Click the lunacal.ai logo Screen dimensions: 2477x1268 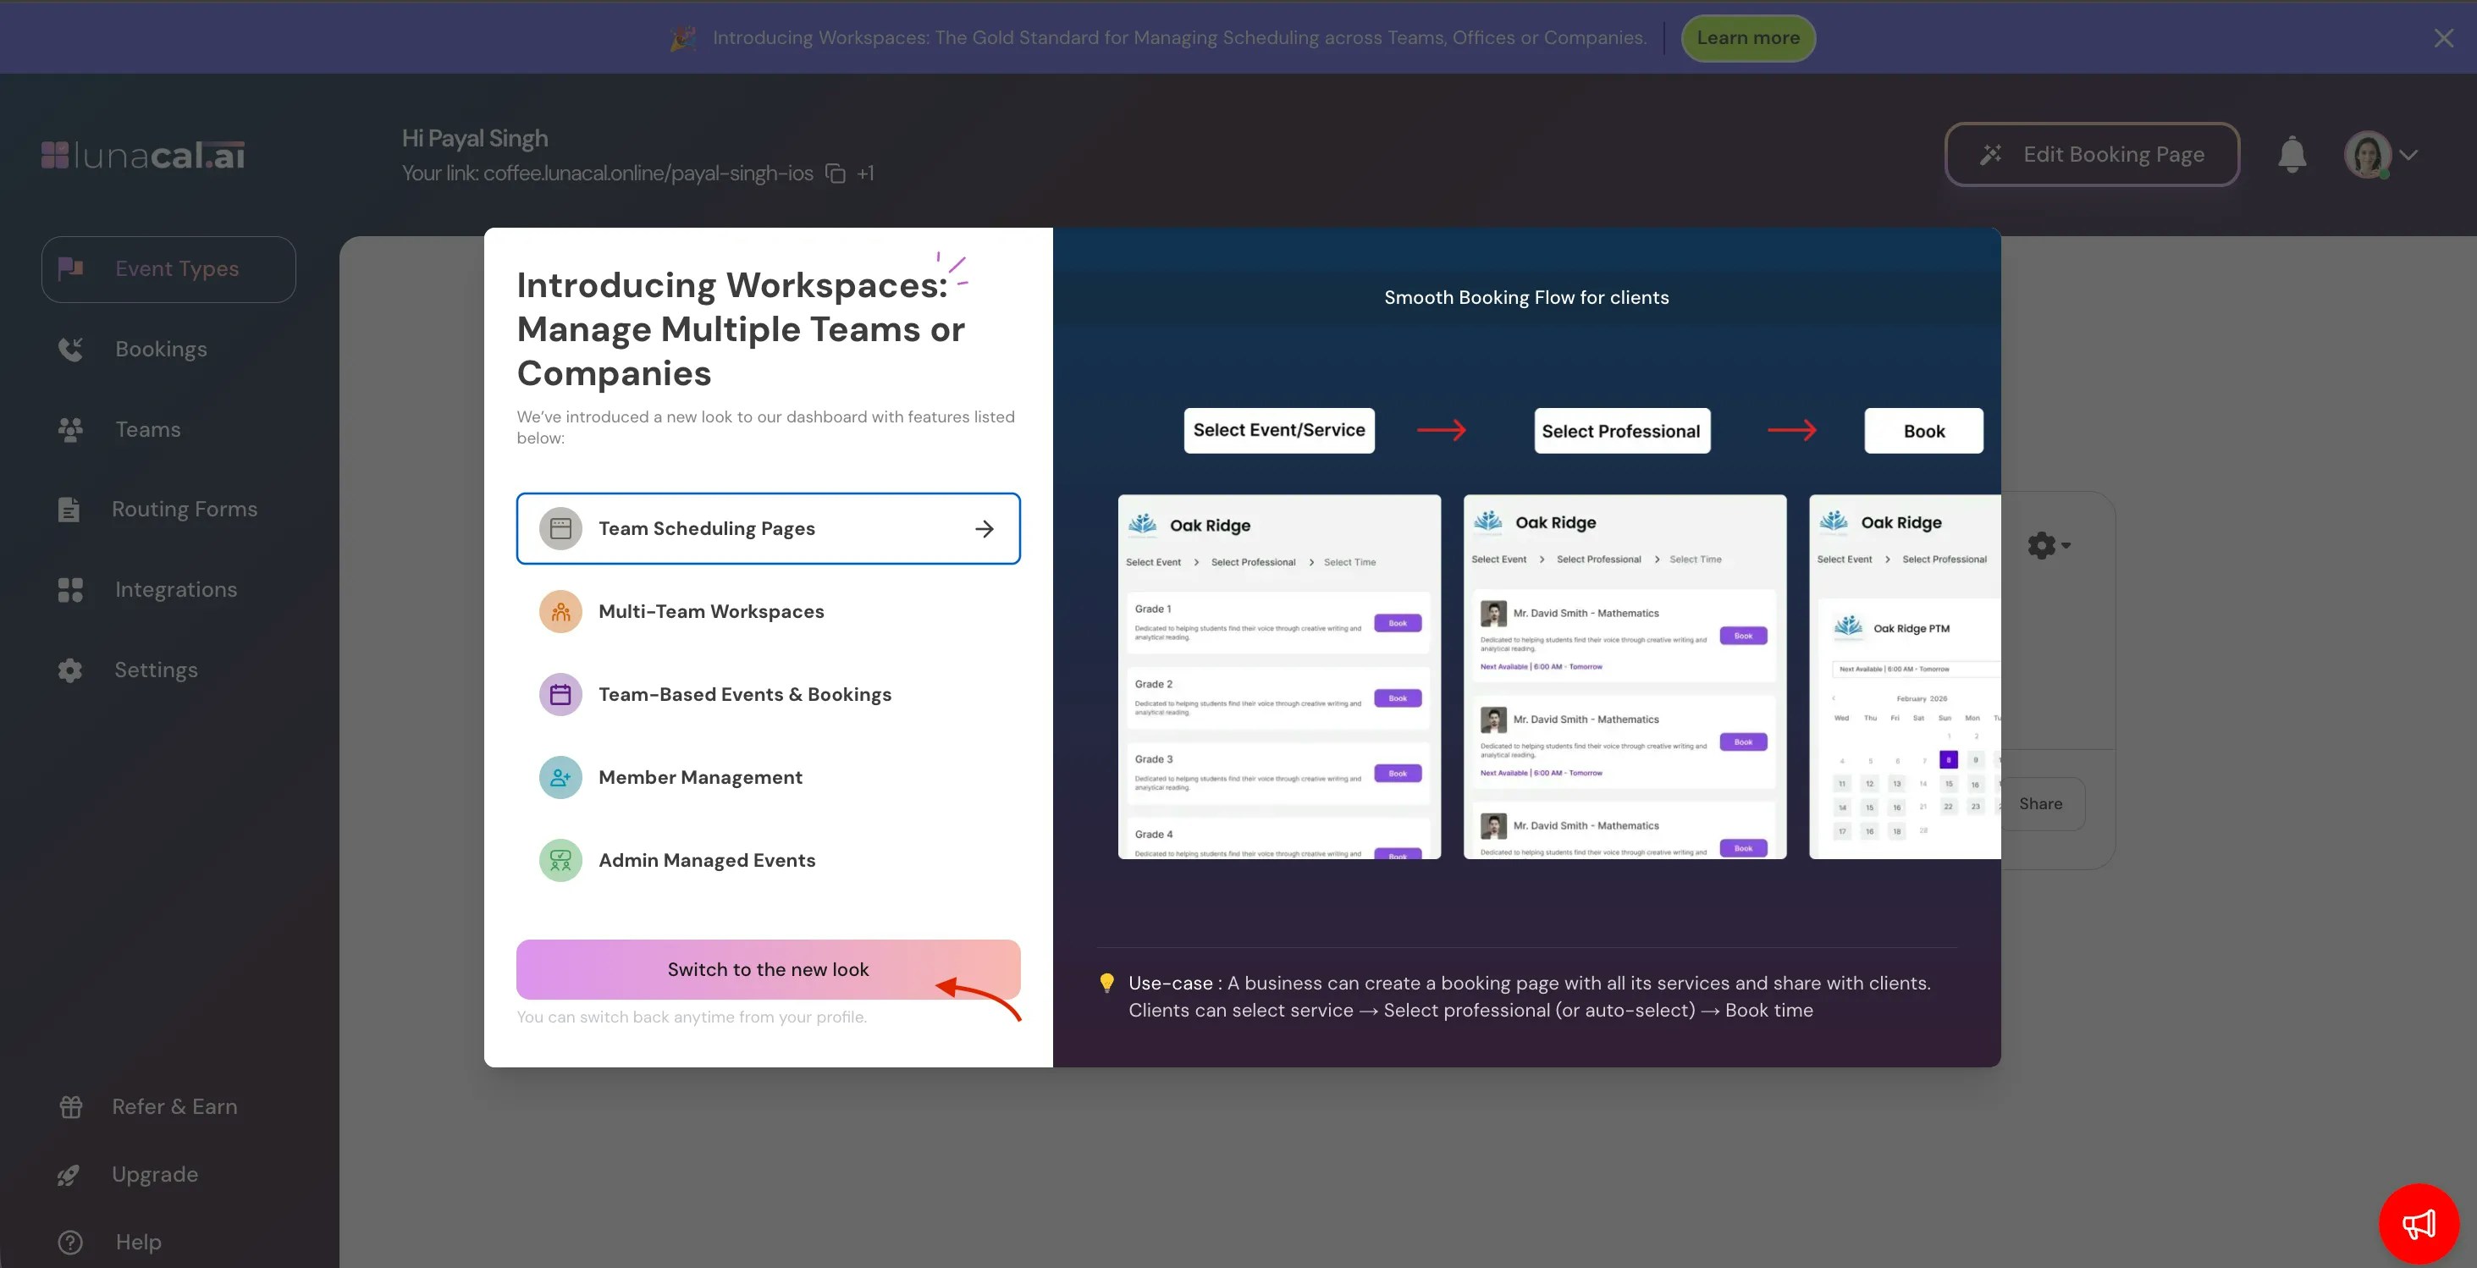(x=143, y=155)
